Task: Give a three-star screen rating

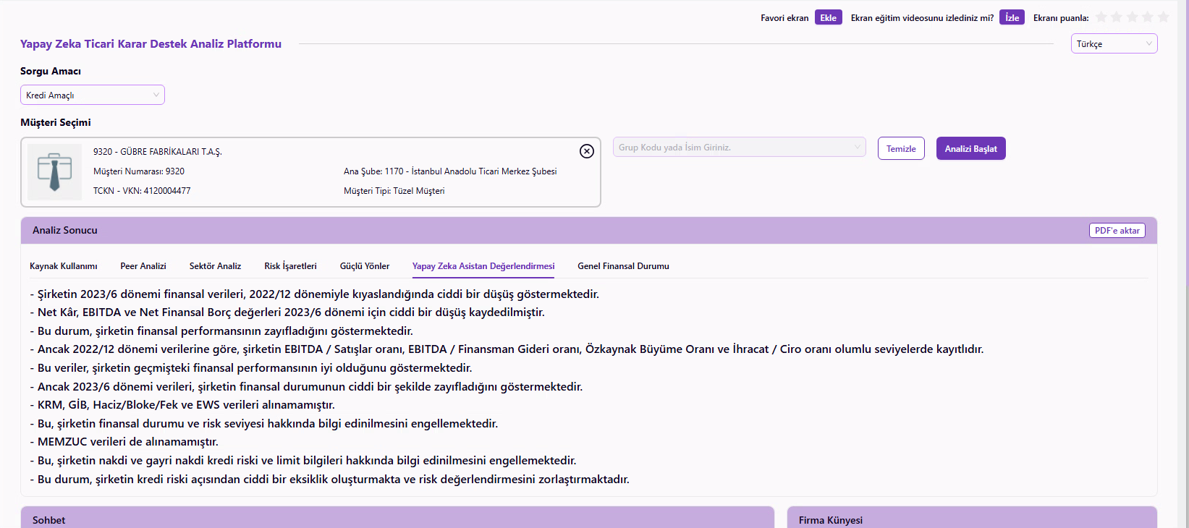Action: (1133, 17)
